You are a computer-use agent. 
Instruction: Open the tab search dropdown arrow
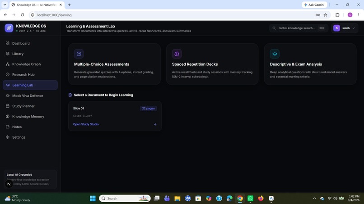click(5, 5)
